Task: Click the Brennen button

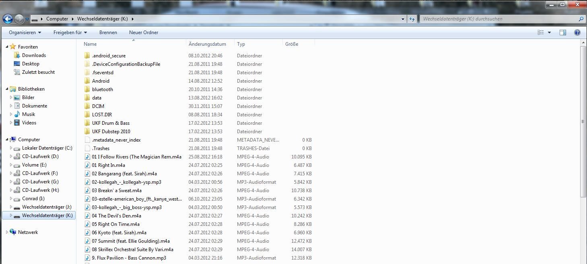Action: coord(108,32)
